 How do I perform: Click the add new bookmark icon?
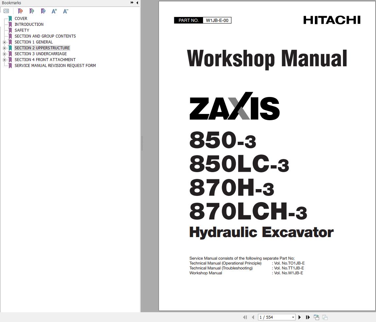click(32, 11)
